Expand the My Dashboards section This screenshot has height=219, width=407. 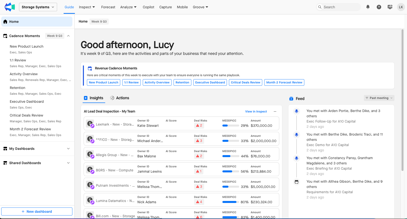click(68, 149)
